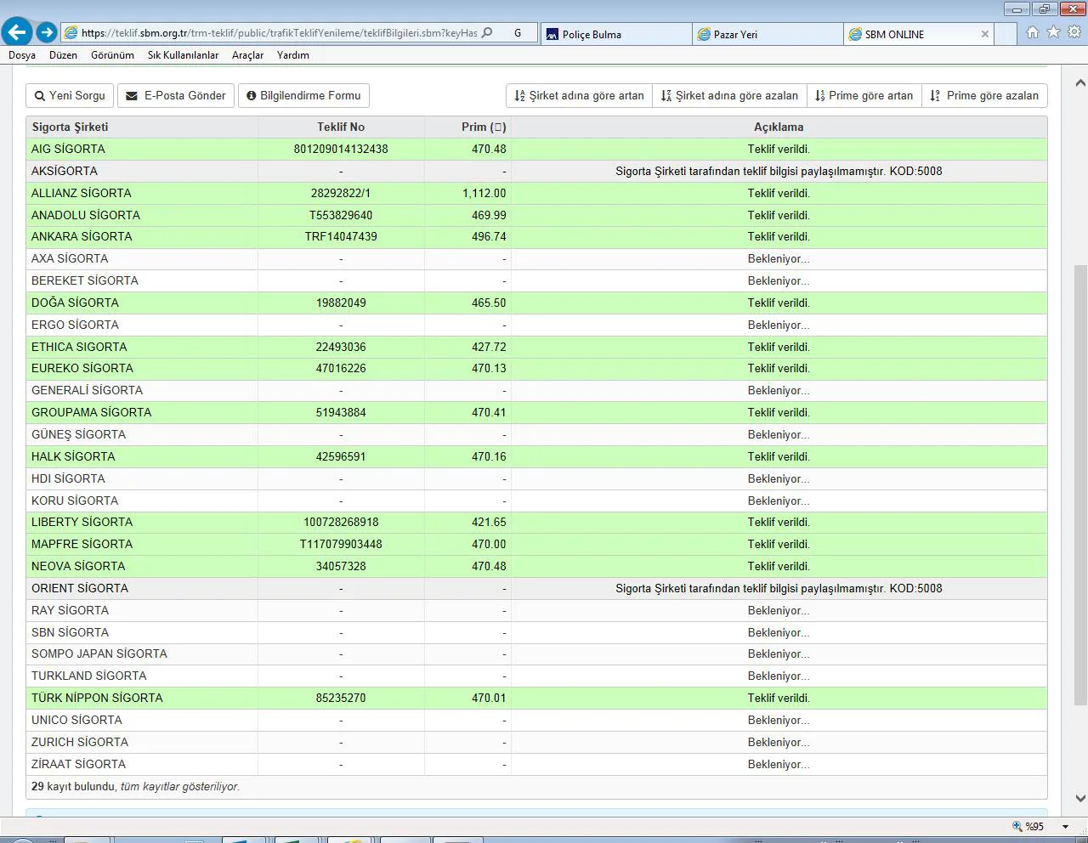Viewport: 1088px width, 843px height.
Task: Sort by Prime göre artan
Action: [x=864, y=95]
